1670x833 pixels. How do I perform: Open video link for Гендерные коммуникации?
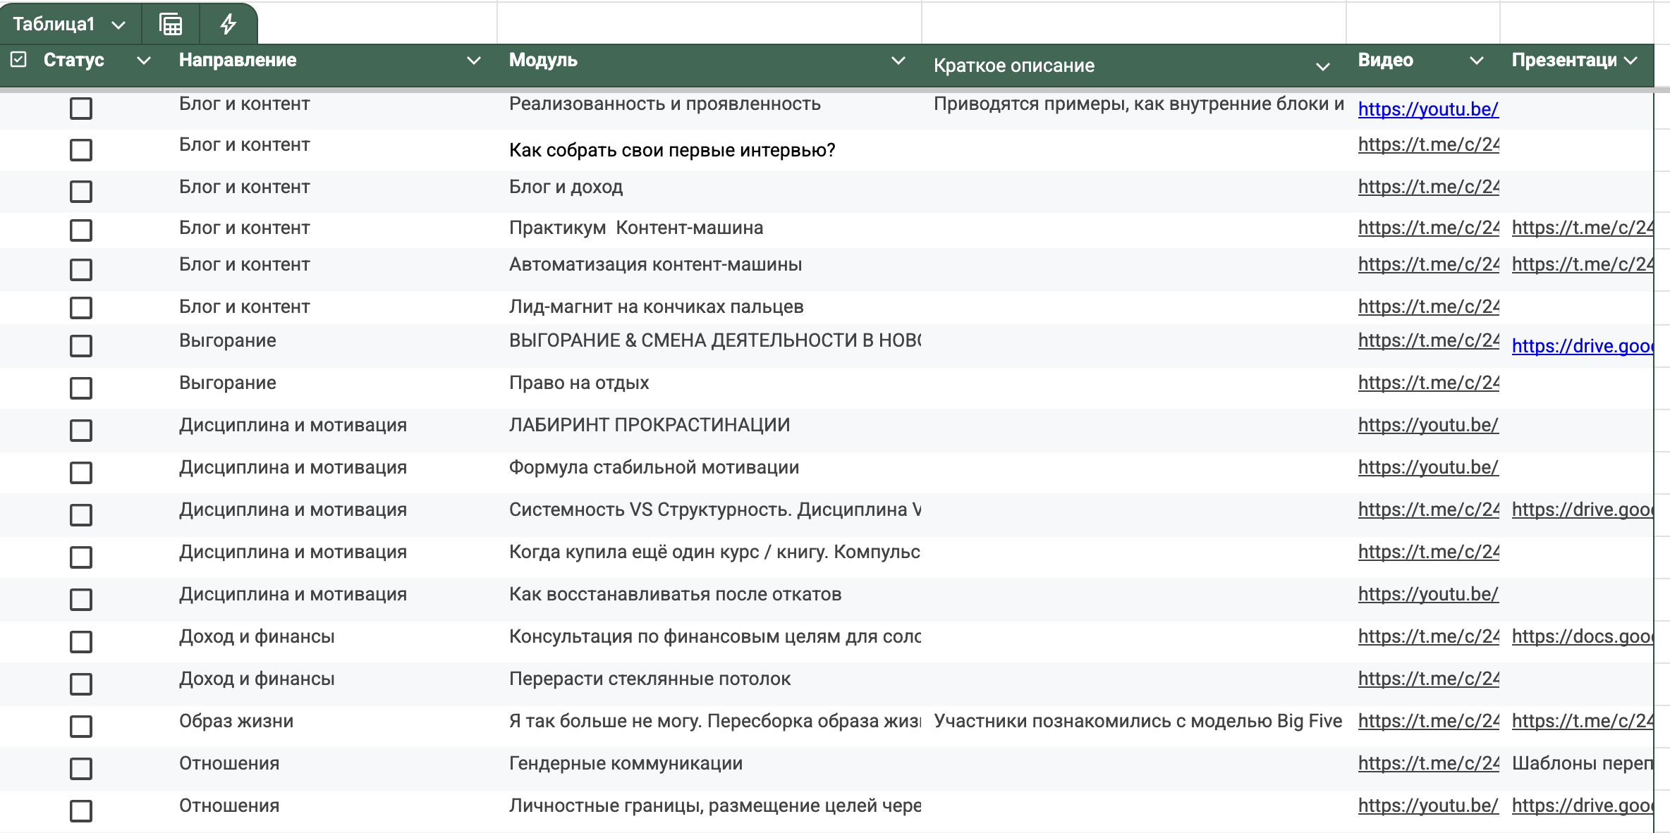click(1429, 763)
